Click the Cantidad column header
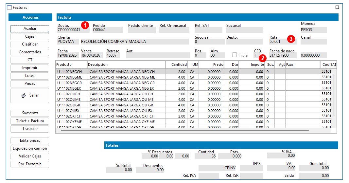Image resolution: width=349 pixels, height=183 pixels. point(177,64)
